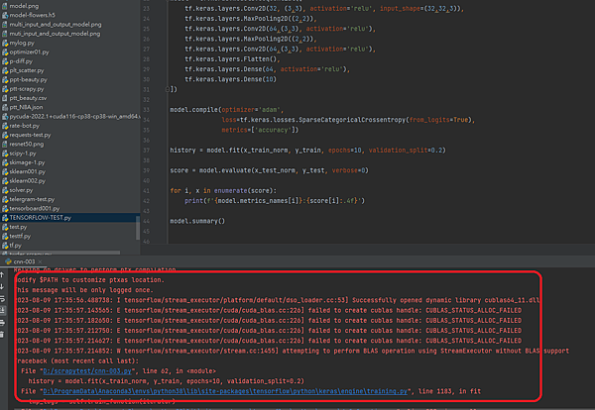Open requests-test.py in the project tree
Viewport: 595px width, 410px height.
tap(30, 135)
